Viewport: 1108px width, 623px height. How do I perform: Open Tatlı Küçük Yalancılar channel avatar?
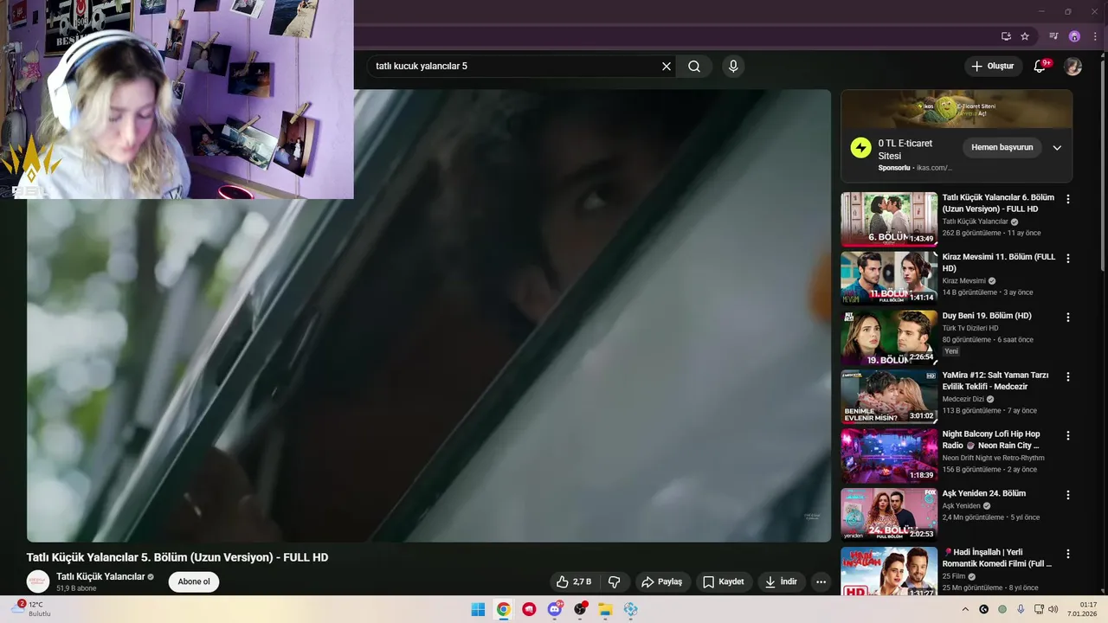coord(38,581)
